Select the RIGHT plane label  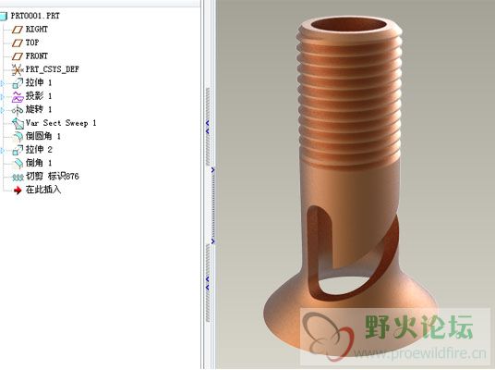[x=37, y=29]
